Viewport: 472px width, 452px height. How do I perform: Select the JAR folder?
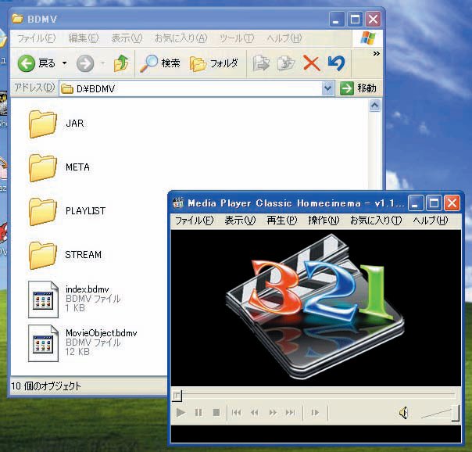[x=43, y=124]
